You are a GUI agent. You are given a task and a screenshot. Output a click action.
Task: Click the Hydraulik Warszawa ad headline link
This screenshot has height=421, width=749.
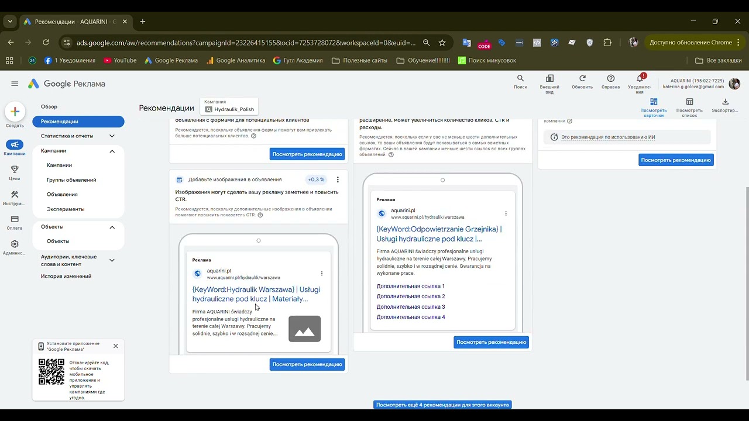pyautogui.click(x=256, y=294)
